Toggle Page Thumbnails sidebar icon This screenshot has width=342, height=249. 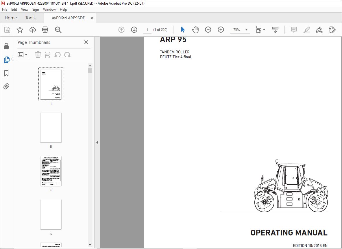click(x=7, y=60)
